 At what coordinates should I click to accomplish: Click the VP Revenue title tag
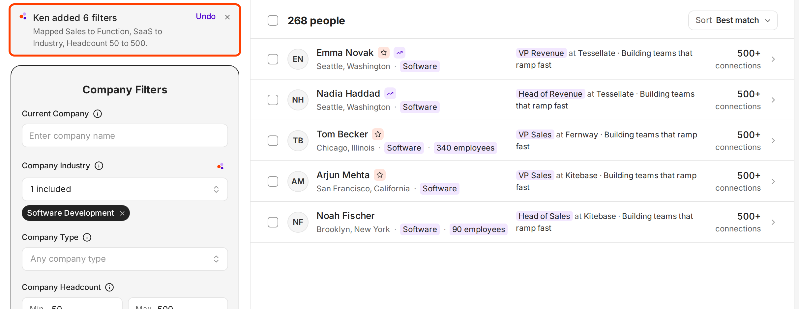tap(541, 53)
